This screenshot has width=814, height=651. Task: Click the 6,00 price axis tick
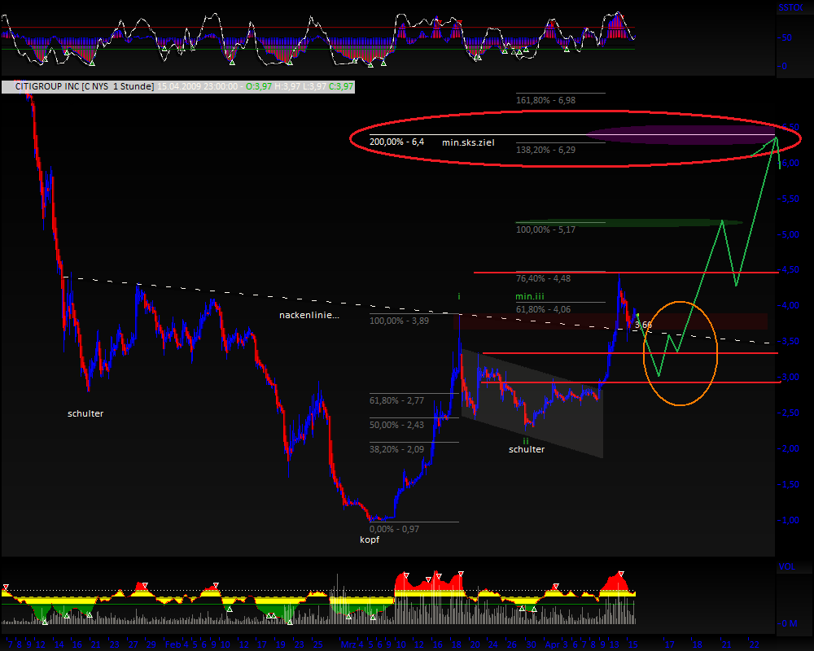(x=790, y=163)
